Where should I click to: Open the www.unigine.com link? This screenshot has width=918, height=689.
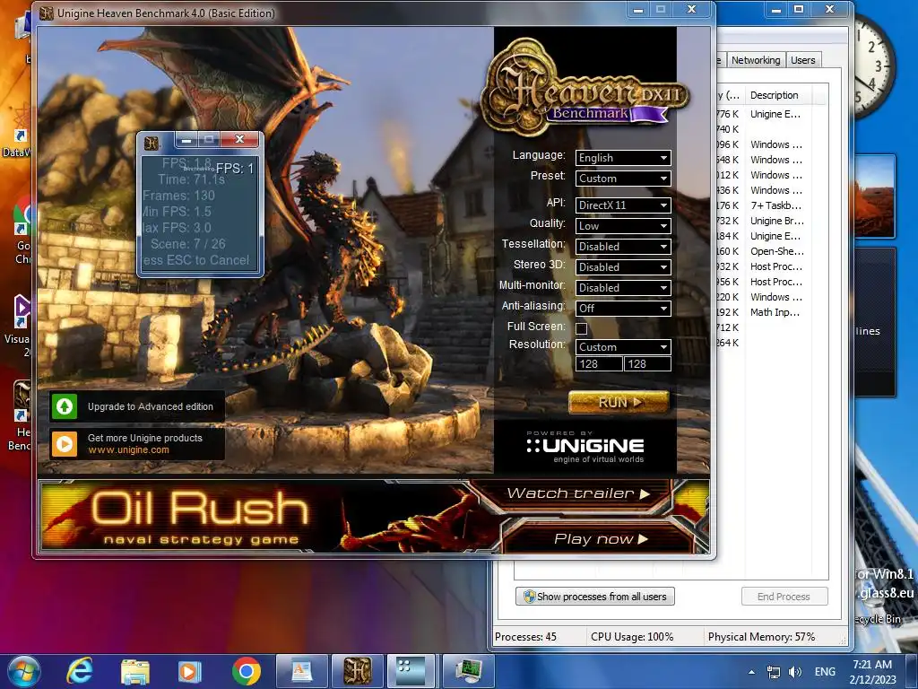point(129,450)
